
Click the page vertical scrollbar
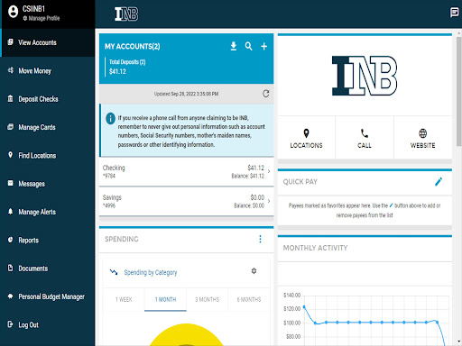(458, 92)
